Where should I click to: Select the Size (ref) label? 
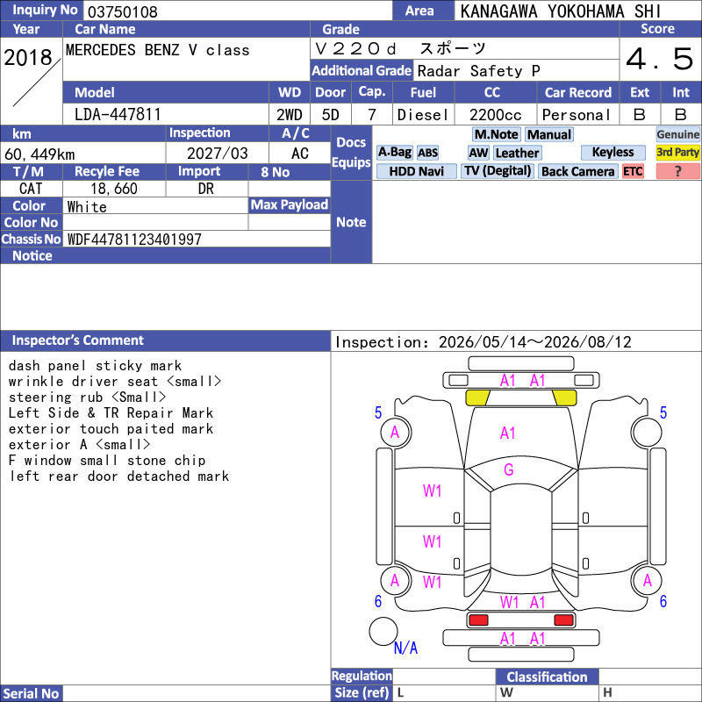pos(362,692)
